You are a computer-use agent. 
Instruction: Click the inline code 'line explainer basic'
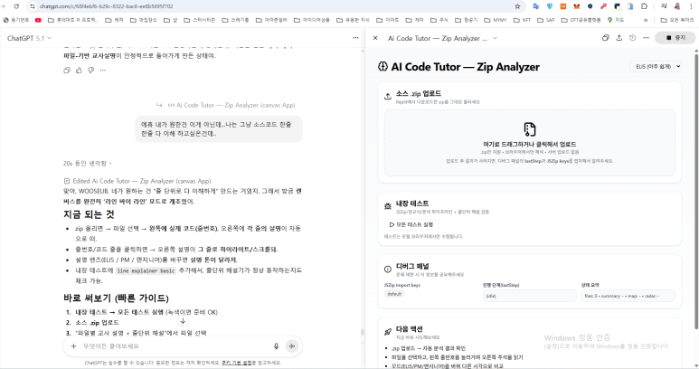click(146, 270)
